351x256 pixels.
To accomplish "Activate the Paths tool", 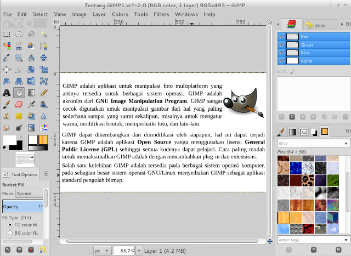I will pos(44,46).
